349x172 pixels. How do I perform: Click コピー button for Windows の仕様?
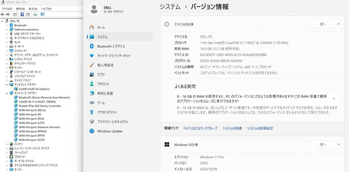322,145
